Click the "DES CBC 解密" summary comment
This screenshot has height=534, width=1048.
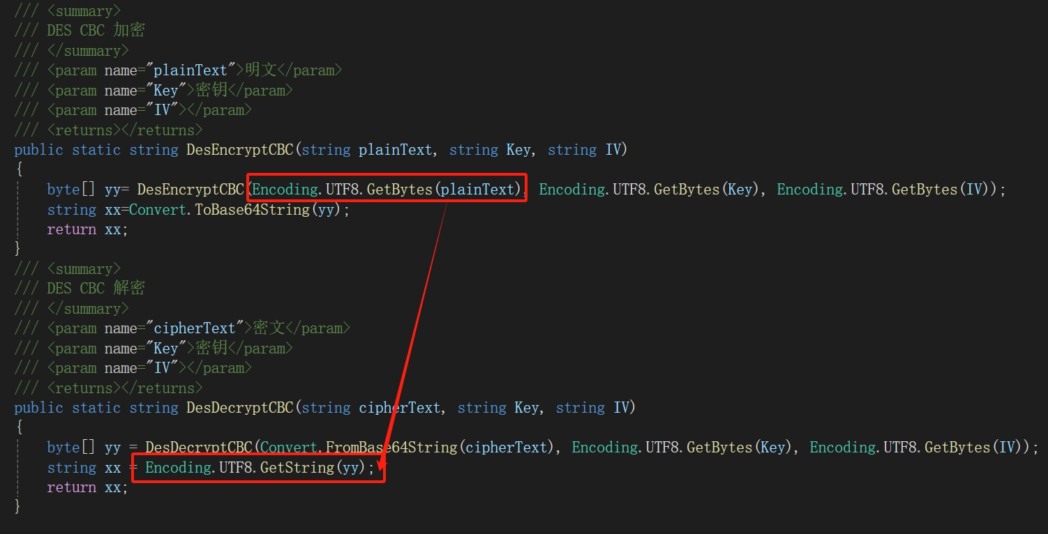tap(96, 289)
